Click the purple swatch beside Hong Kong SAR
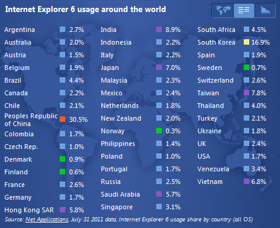 [x=62, y=210]
